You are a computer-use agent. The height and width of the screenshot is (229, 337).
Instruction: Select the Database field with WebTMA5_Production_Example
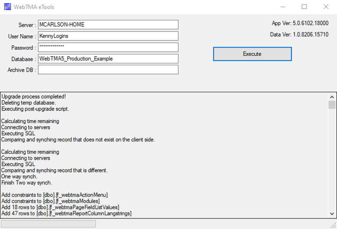pos(107,58)
